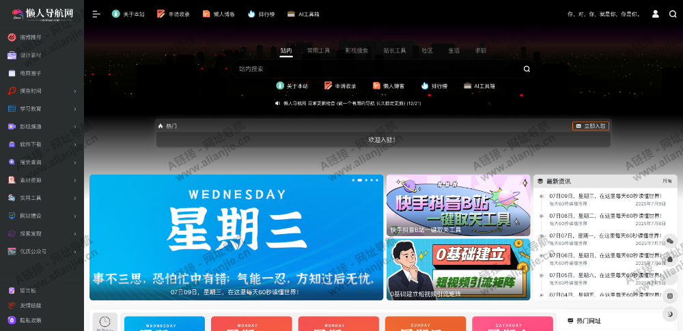Expand the 搜索查询 submenu chevron
Viewport: 683px width, 331px height.
(75, 162)
